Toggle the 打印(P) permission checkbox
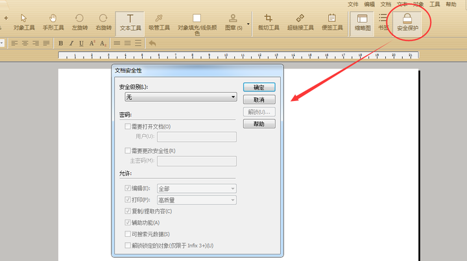The image size is (467, 261). (128, 199)
